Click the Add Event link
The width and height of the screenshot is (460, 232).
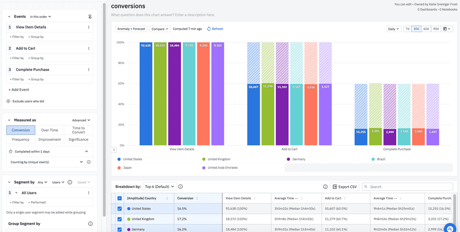click(19, 90)
